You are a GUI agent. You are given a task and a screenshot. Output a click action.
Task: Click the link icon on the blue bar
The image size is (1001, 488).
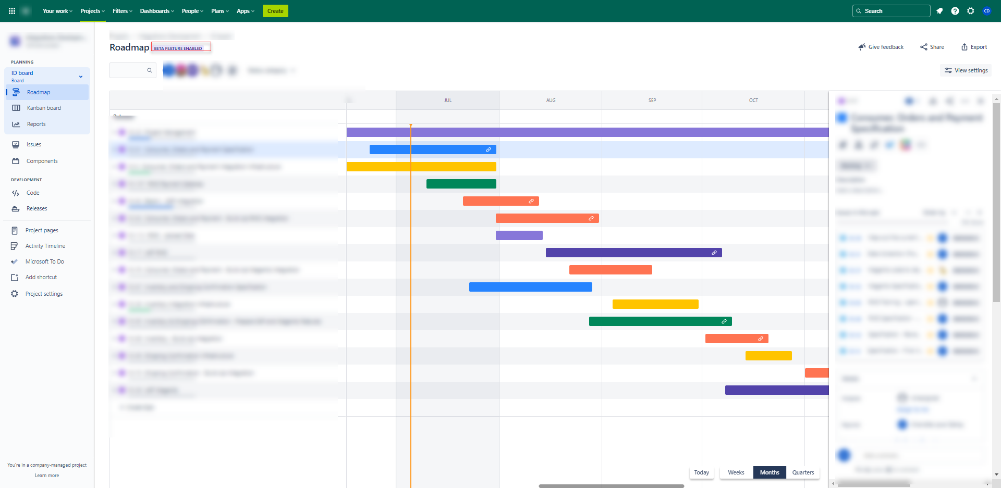[489, 149]
